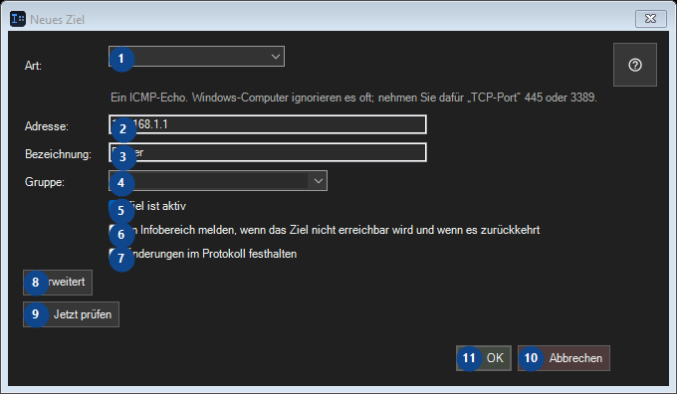Click into the Bezeichnung input field

(268, 152)
